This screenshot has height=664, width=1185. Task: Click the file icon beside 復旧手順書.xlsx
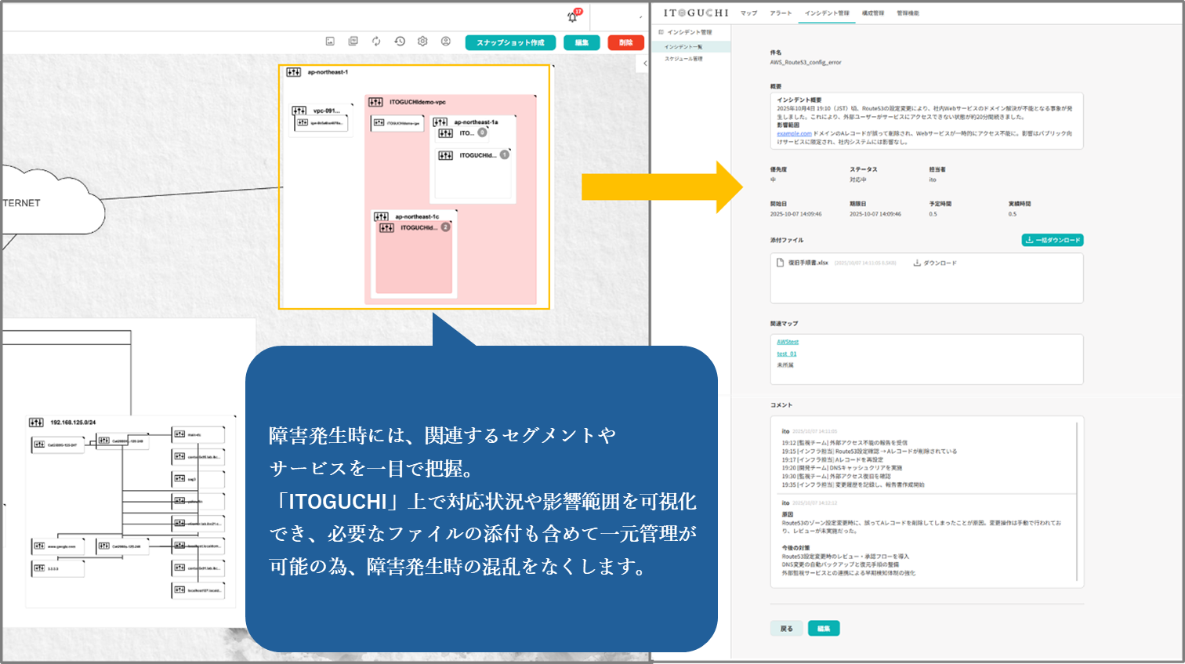(780, 263)
